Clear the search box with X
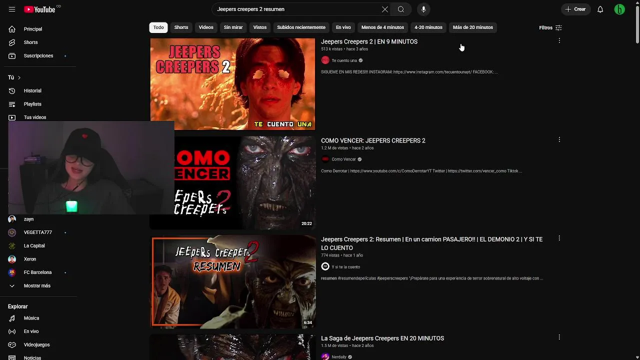Viewport: 640px width, 360px height. 384,9
